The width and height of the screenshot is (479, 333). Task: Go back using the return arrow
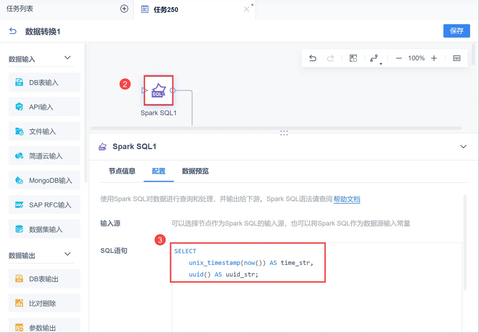coord(13,31)
